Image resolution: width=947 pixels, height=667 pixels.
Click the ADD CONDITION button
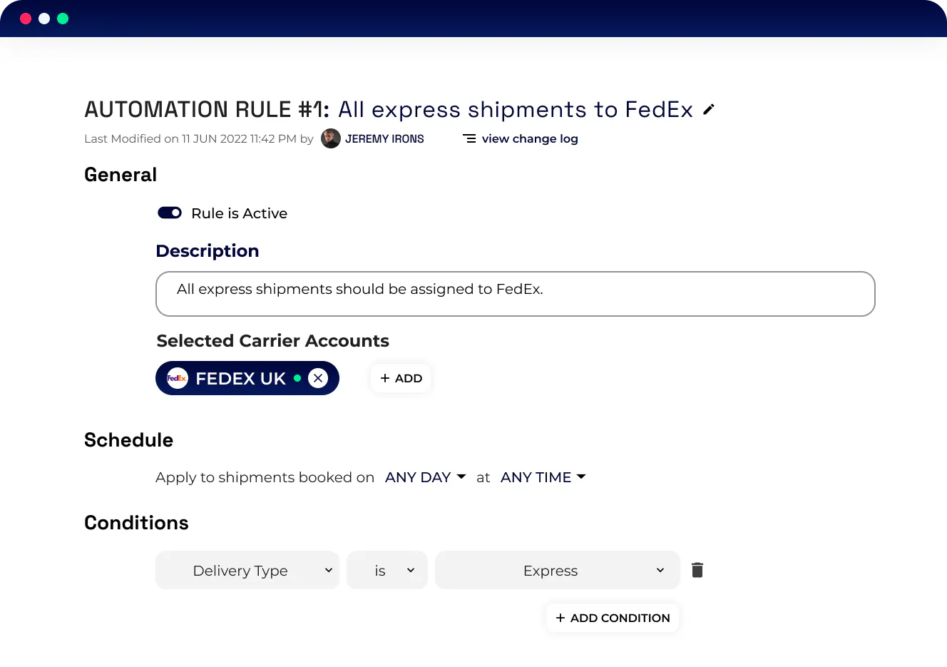(x=613, y=618)
